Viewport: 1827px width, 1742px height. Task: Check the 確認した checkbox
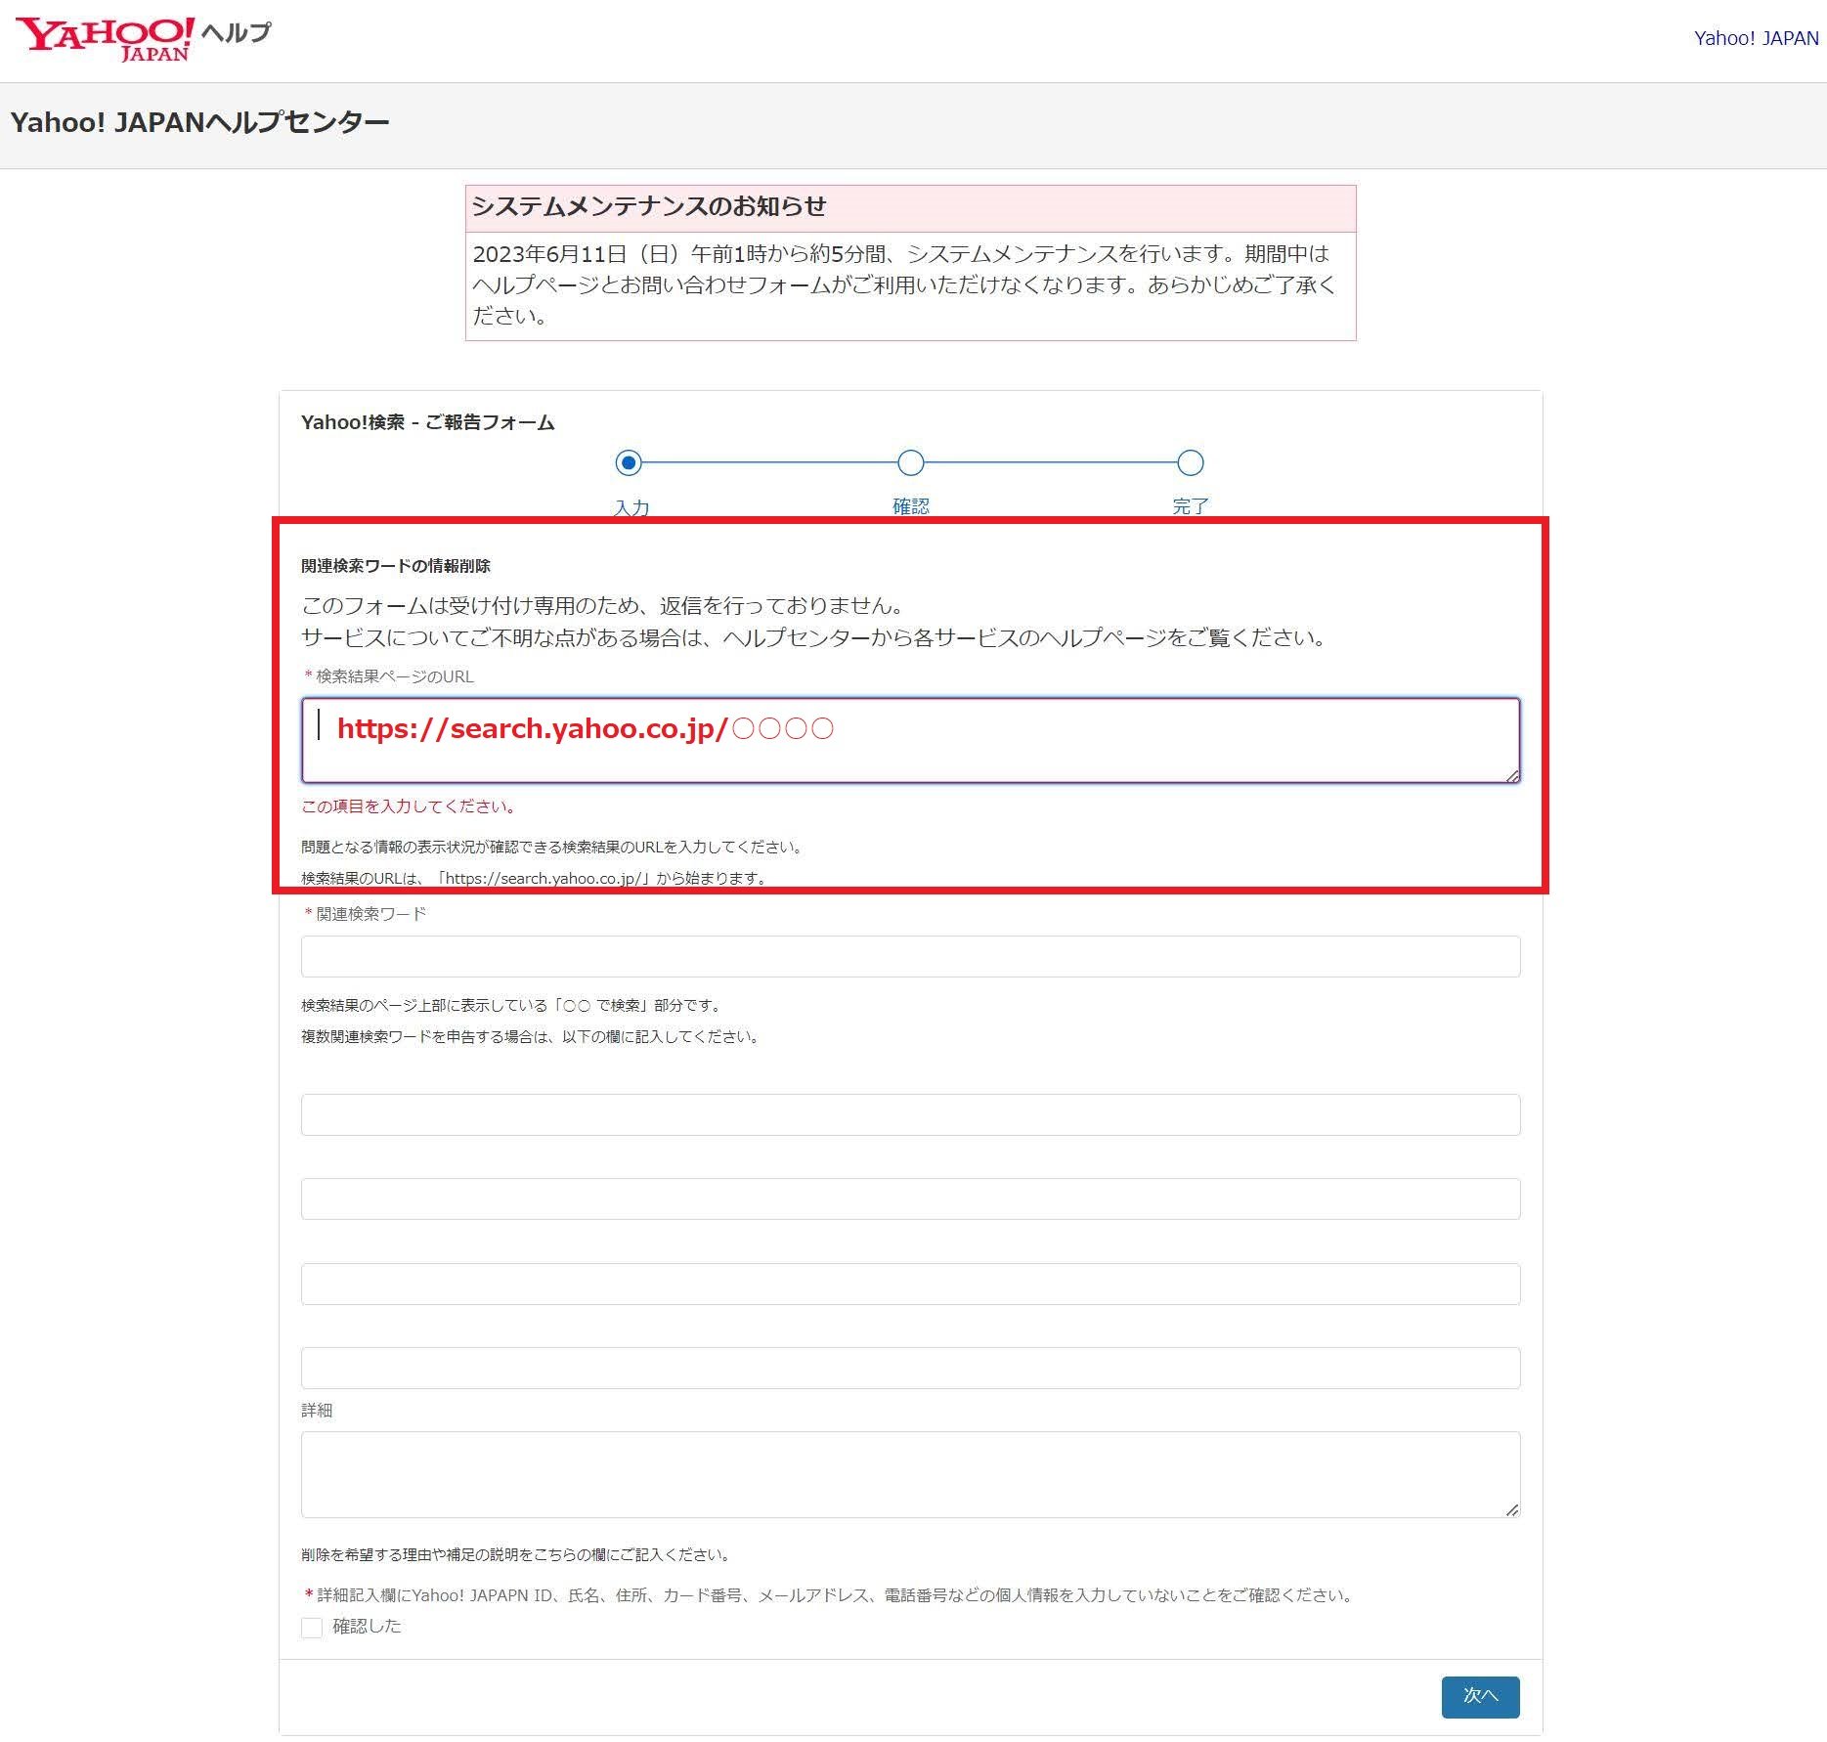click(312, 1627)
